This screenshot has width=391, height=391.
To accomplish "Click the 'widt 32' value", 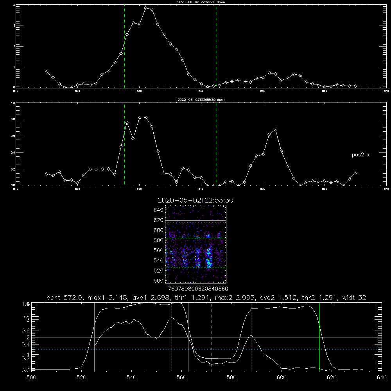I will pyautogui.click(x=354, y=298).
